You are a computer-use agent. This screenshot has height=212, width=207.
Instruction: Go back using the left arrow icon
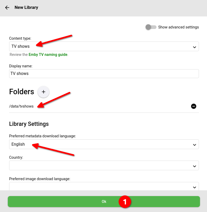pyautogui.click(x=7, y=8)
